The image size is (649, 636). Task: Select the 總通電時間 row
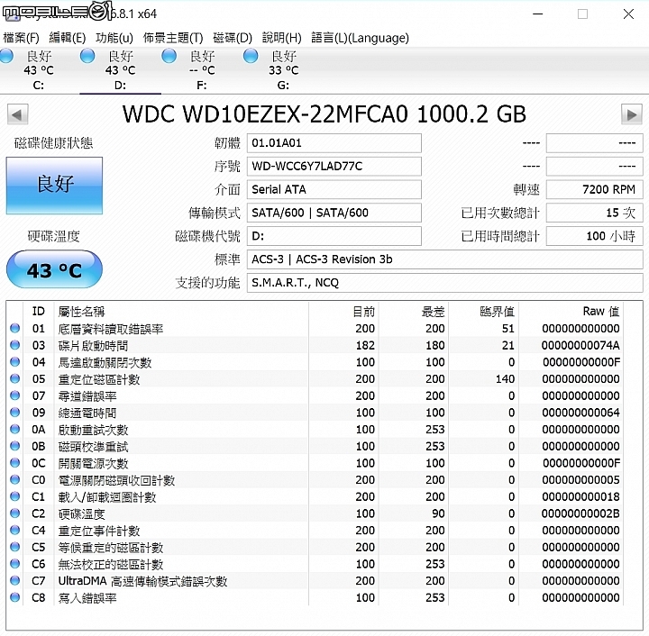[x=315, y=413]
